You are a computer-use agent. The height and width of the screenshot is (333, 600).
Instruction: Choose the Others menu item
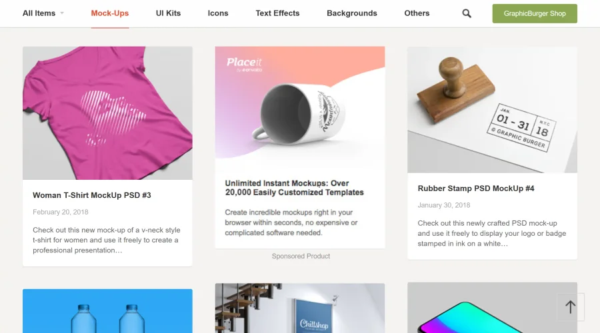click(417, 13)
